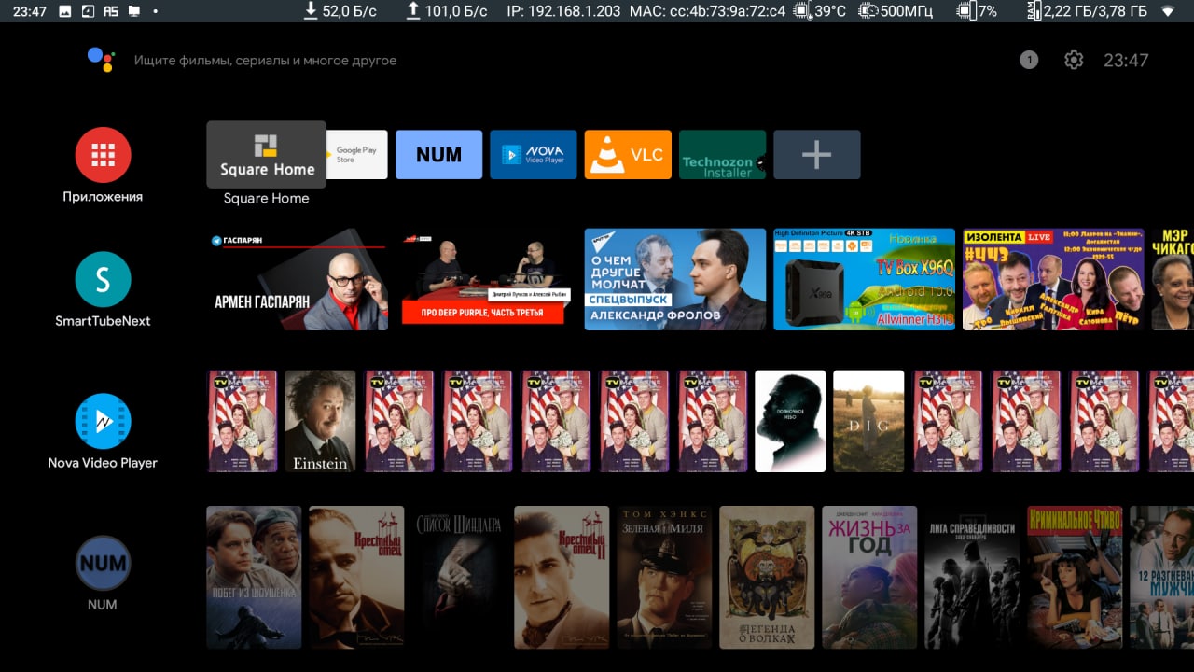
Task: Open the Крёстный отец II poster
Action: coord(562,577)
